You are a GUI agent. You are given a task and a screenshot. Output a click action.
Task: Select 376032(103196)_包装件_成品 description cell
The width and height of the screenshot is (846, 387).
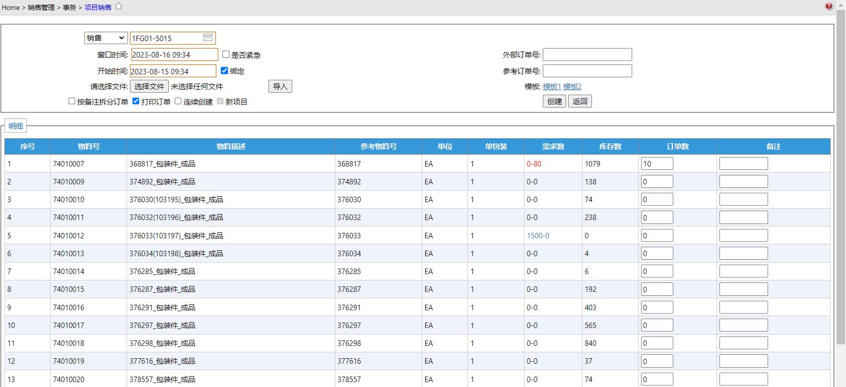click(231, 217)
